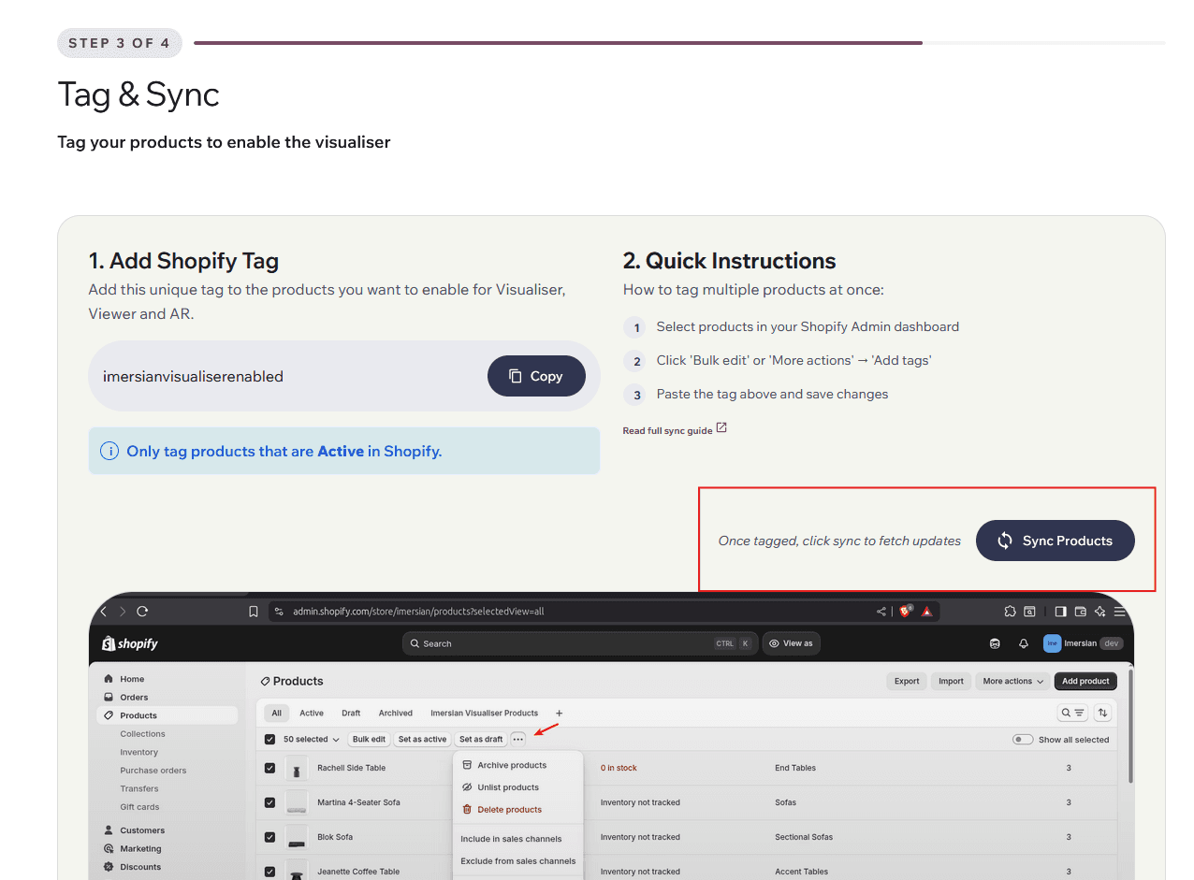Click the three-dots more actions button
The image size is (1194, 880).
point(517,739)
